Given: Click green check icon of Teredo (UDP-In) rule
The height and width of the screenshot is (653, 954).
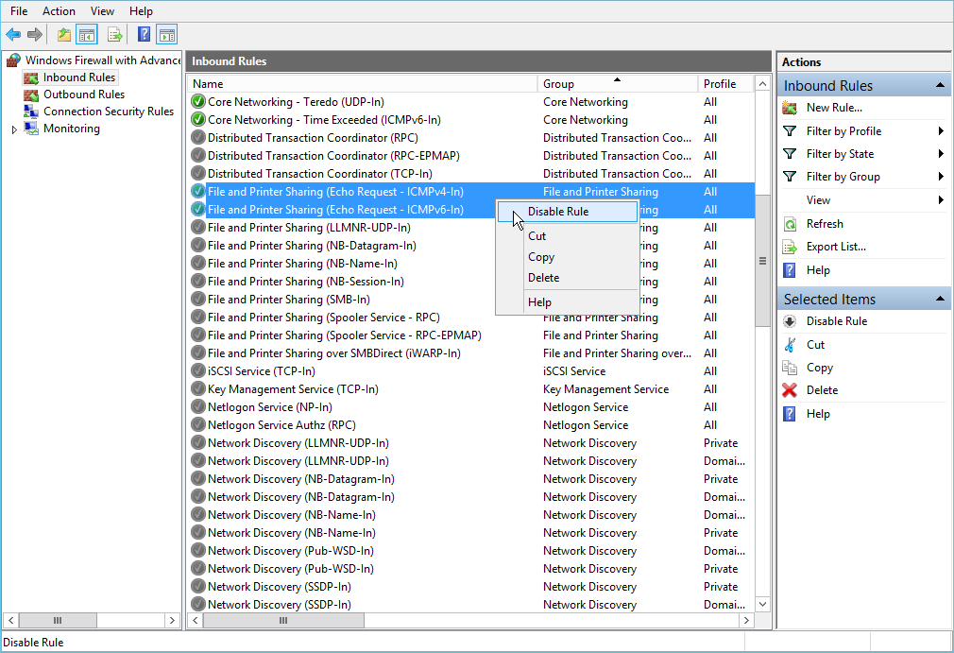Looking at the screenshot, I should pyautogui.click(x=197, y=102).
